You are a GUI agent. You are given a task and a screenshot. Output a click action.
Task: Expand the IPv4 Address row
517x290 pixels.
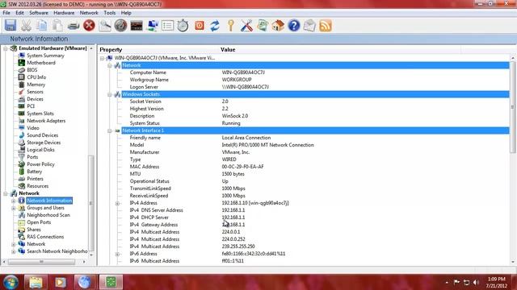tap(117, 203)
